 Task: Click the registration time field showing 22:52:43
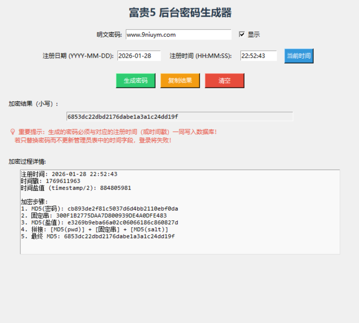click(261, 55)
